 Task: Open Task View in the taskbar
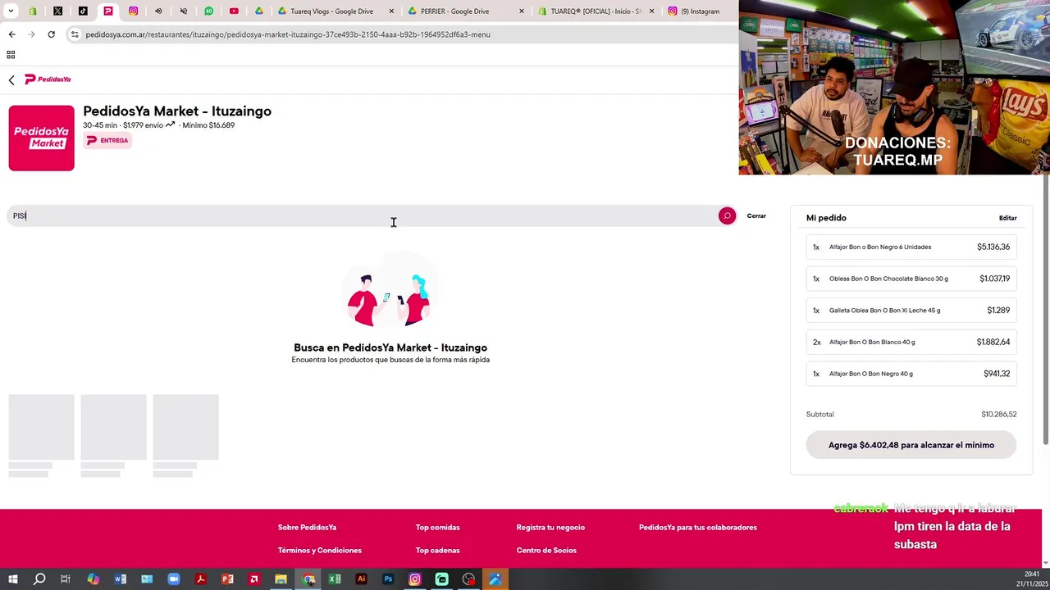(66, 579)
